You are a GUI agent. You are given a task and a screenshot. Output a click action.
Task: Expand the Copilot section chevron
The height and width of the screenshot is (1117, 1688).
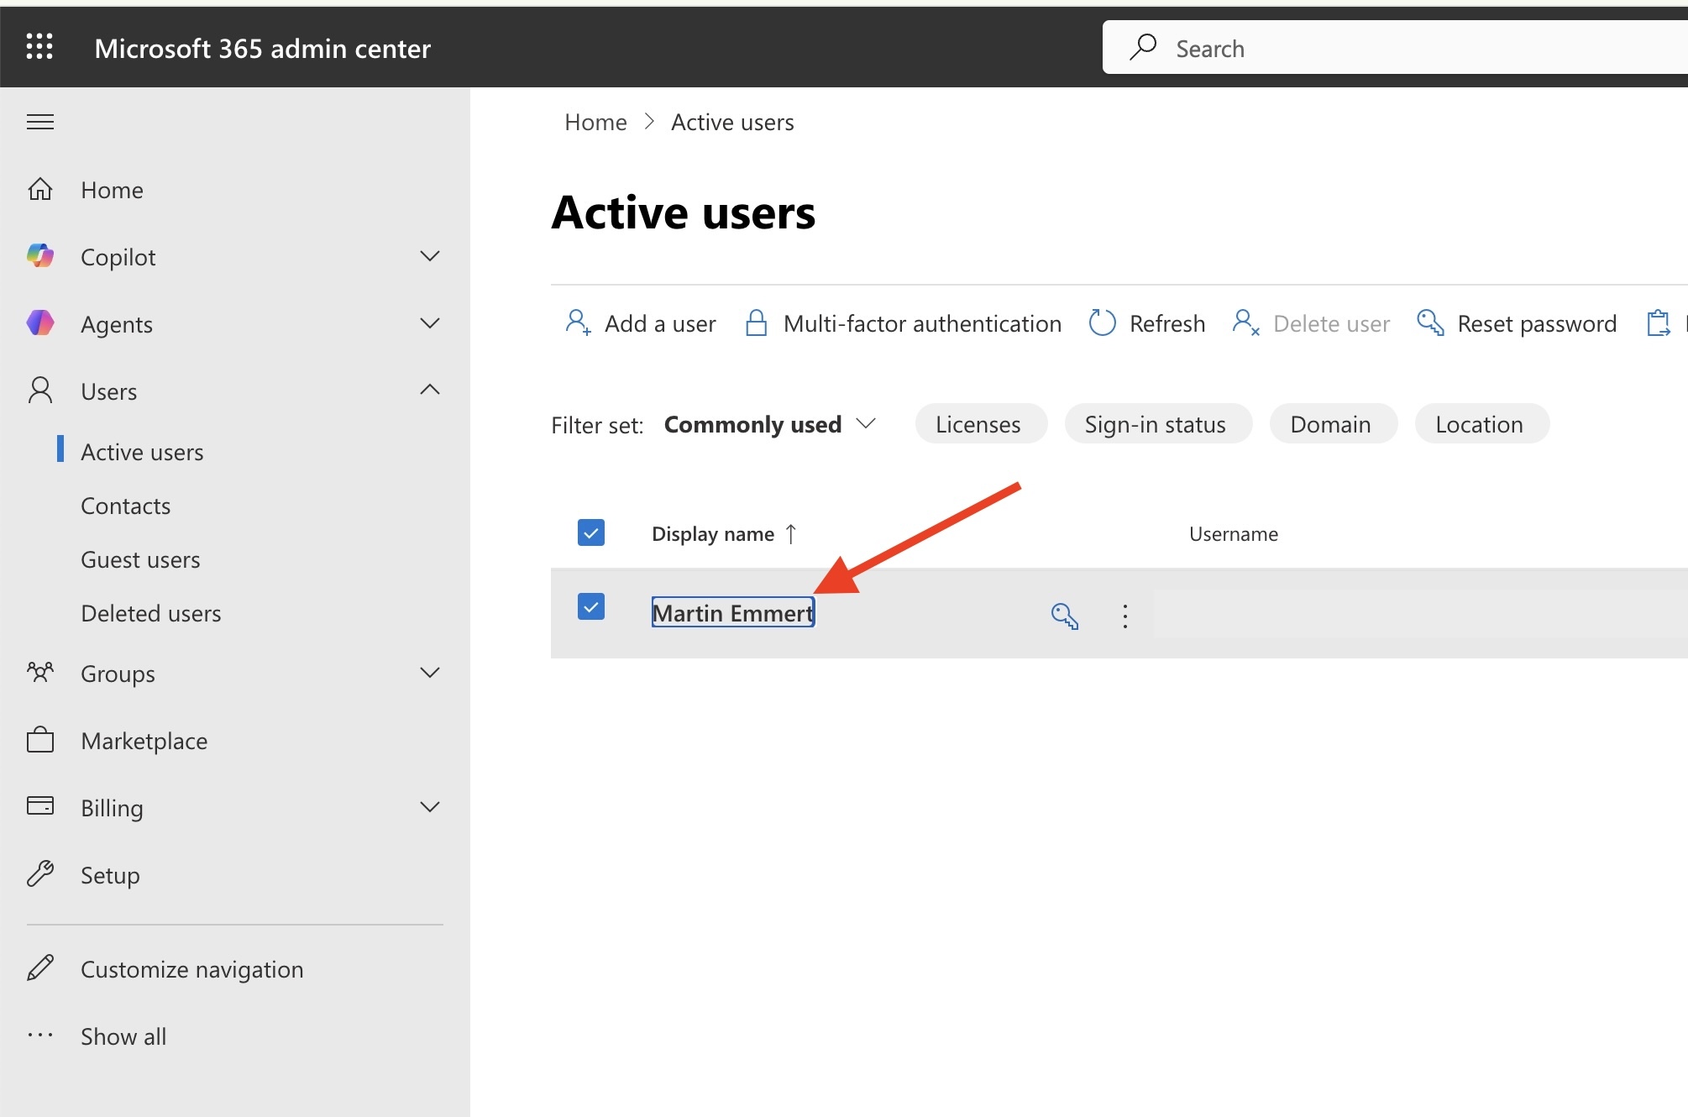coord(430,255)
